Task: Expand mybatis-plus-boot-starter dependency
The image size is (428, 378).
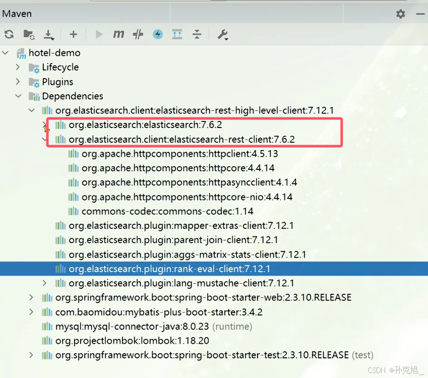Action: click(x=31, y=311)
